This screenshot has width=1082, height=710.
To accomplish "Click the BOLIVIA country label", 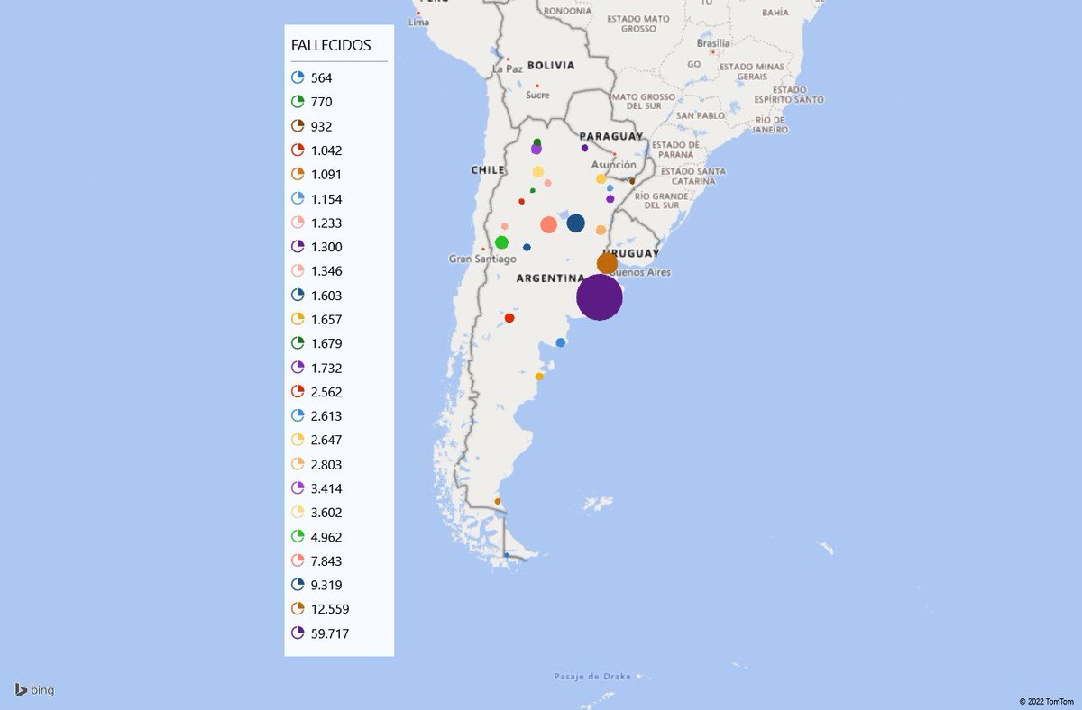I will pyautogui.click(x=551, y=65).
